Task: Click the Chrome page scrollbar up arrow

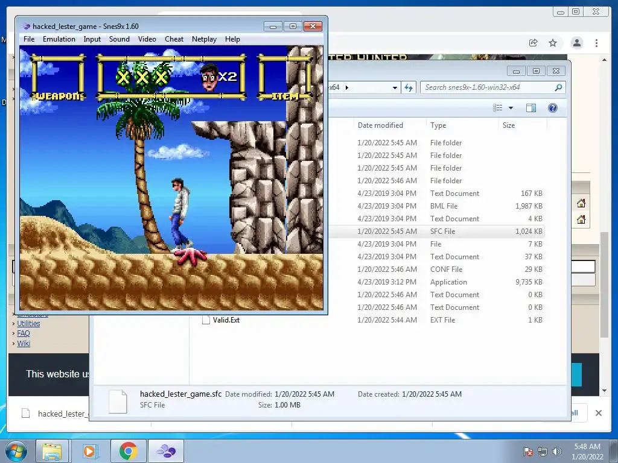Action: point(604,60)
